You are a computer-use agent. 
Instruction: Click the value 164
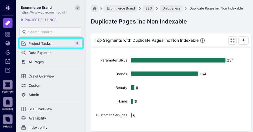point(203,74)
